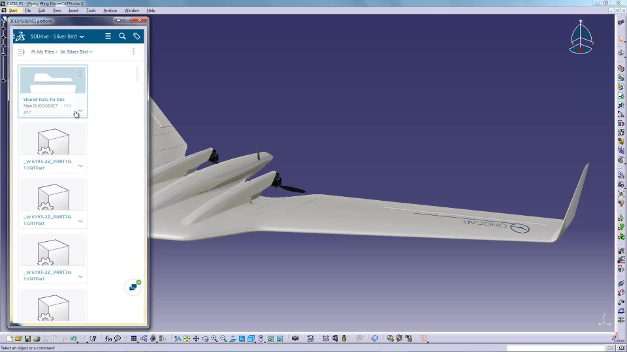Click the 3DDrive search magnifier icon
This screenshot has height=352, width=627.
pyautogui.click(x=122, y=37)
